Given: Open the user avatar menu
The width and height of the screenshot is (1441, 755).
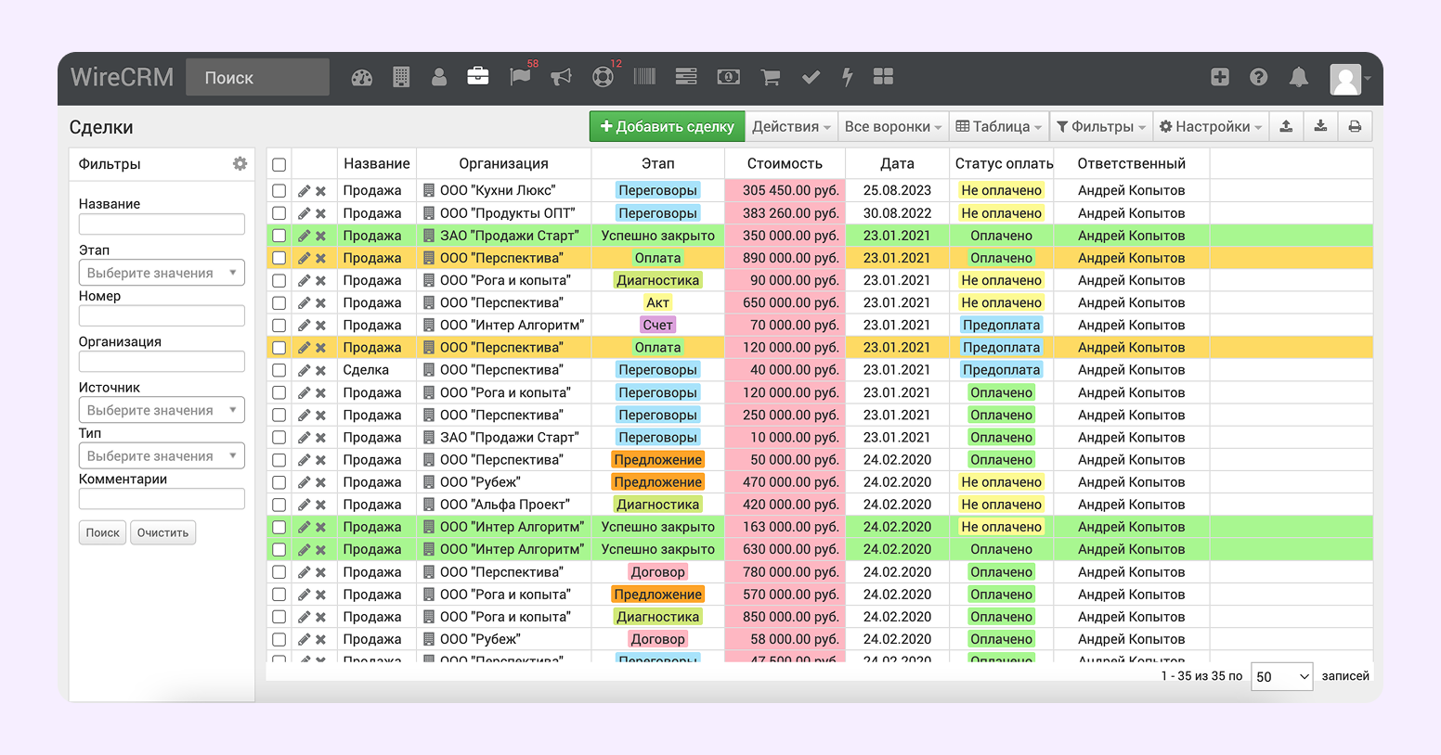Looking at the screenshot, I should (x=1350, y=79).
